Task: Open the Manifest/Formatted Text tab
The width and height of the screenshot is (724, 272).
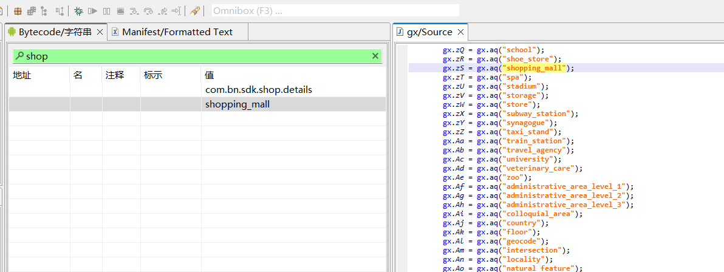Action: coord(177,32)
